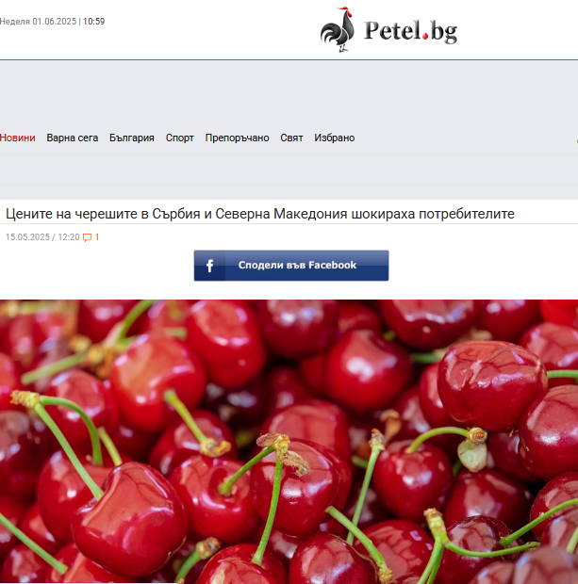The image size is (578, 584).
Task: Open the Новини menu item
Action: coord(18,138)
